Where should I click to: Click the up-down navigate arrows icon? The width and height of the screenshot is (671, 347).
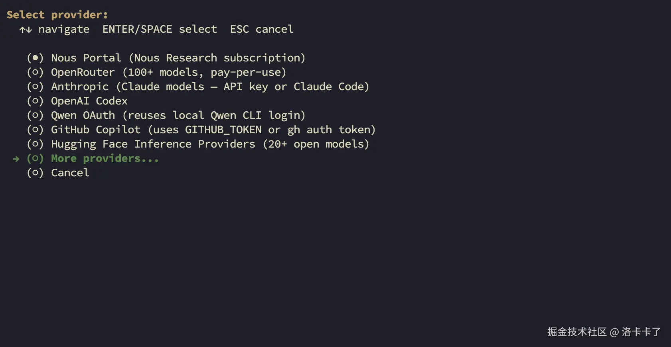click(26, 30)
